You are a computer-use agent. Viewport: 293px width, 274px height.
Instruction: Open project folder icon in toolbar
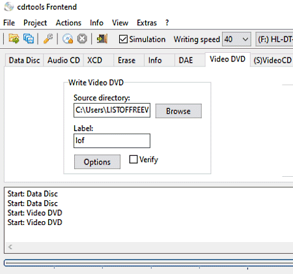pyautogui.click(x=14, y=39)
